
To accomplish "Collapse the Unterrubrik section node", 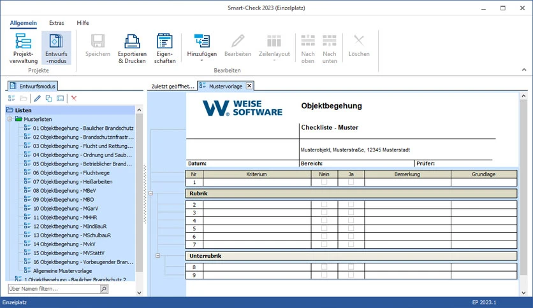I will point(157,256).
